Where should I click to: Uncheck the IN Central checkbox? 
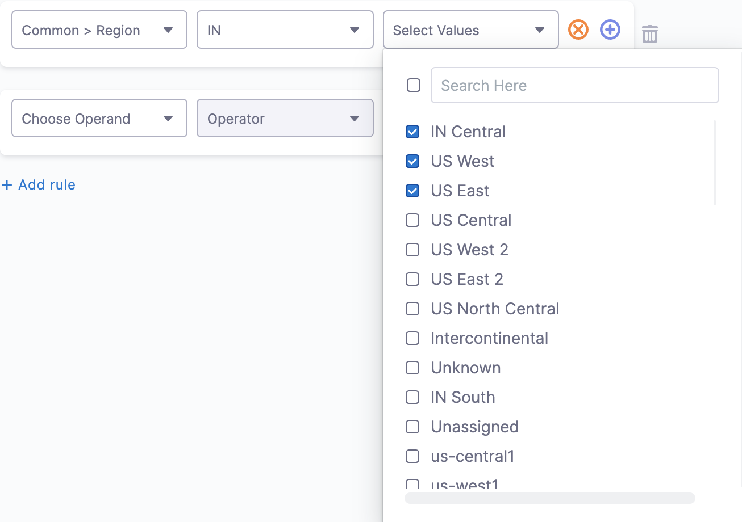pyautogui.click(x=412, y=132)
